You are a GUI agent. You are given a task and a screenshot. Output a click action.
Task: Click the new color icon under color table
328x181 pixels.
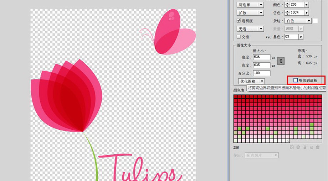[311, 147]
